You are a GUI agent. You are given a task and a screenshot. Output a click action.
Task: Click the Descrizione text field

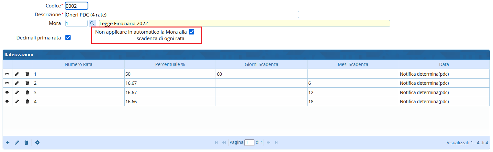pyautogui.click(x=182, y=15)
